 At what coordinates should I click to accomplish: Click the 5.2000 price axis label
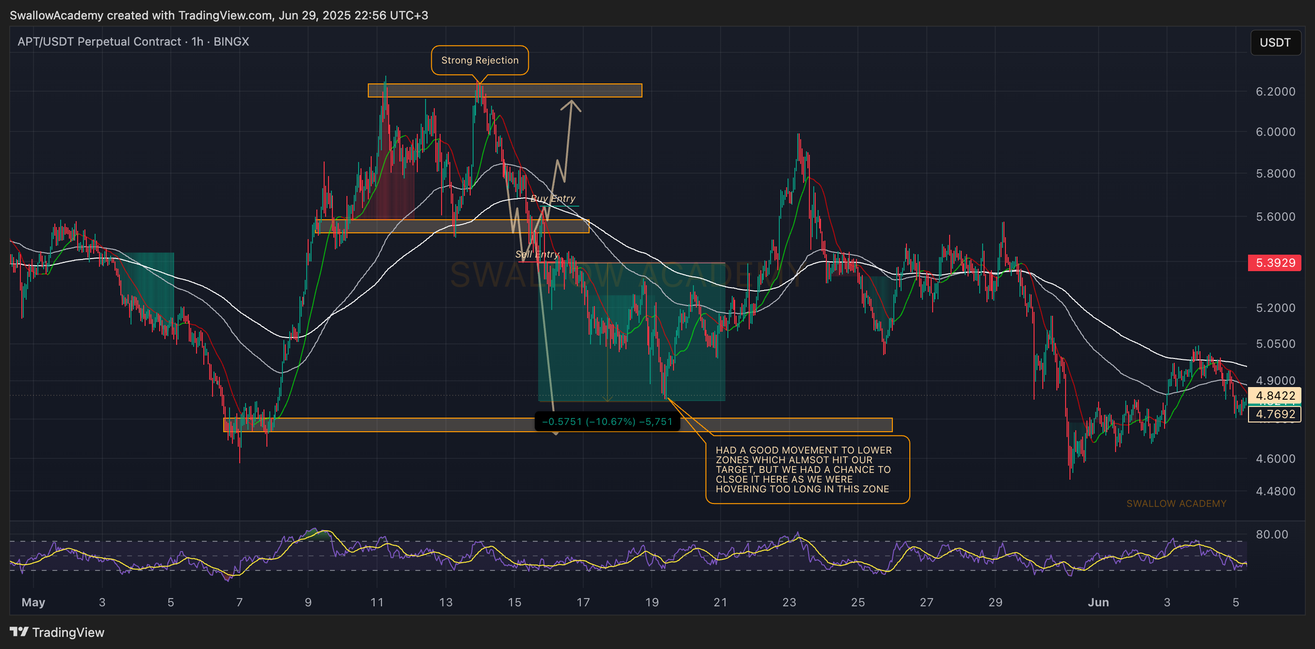coord(1275,308)
